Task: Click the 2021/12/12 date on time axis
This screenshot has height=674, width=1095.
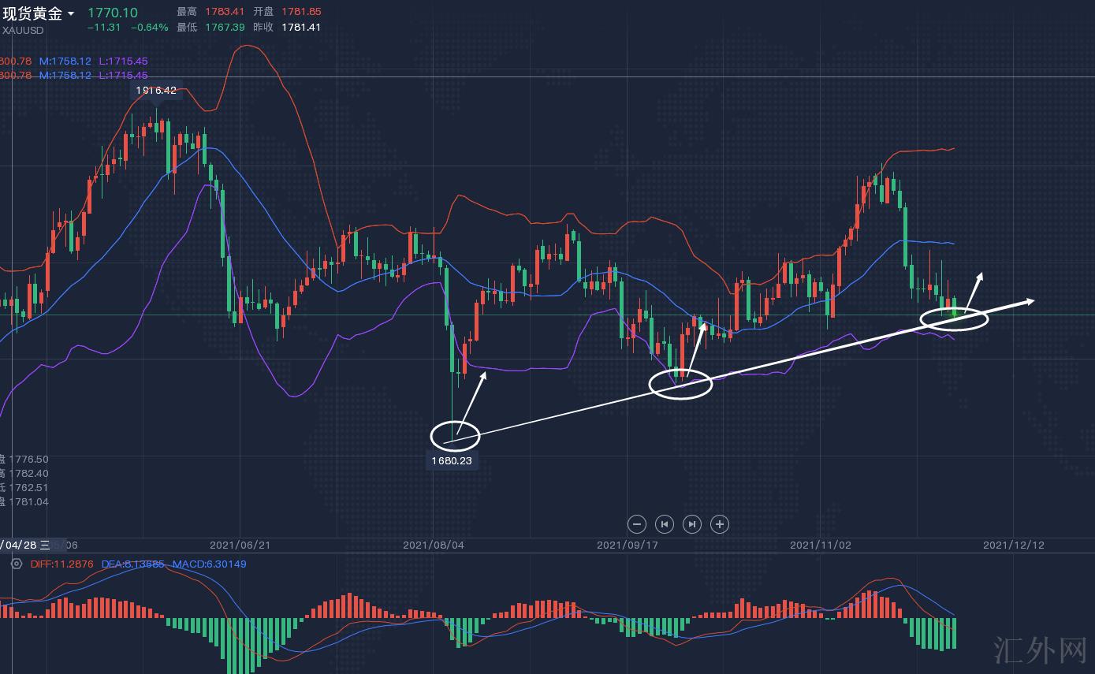Action: (1013, 545)
